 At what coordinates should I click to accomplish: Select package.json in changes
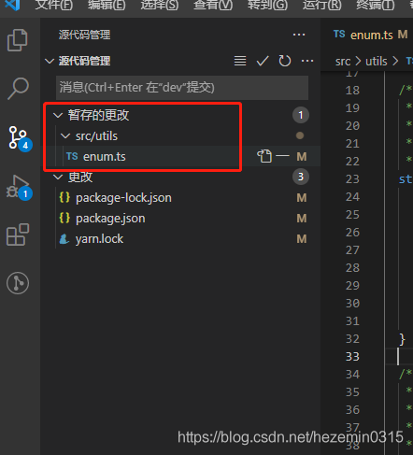(110, 218)
